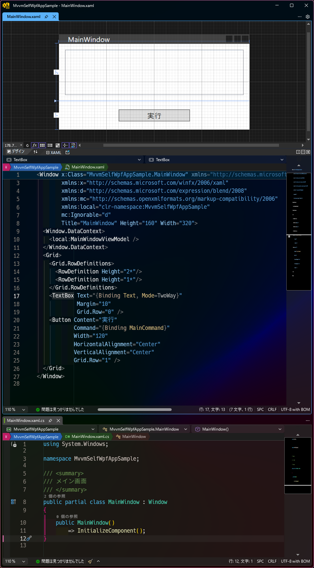Toggle the fx effects button in the designer
This screenshot has height=568, width=314.
pyautogui.click(x=35, y=145)
